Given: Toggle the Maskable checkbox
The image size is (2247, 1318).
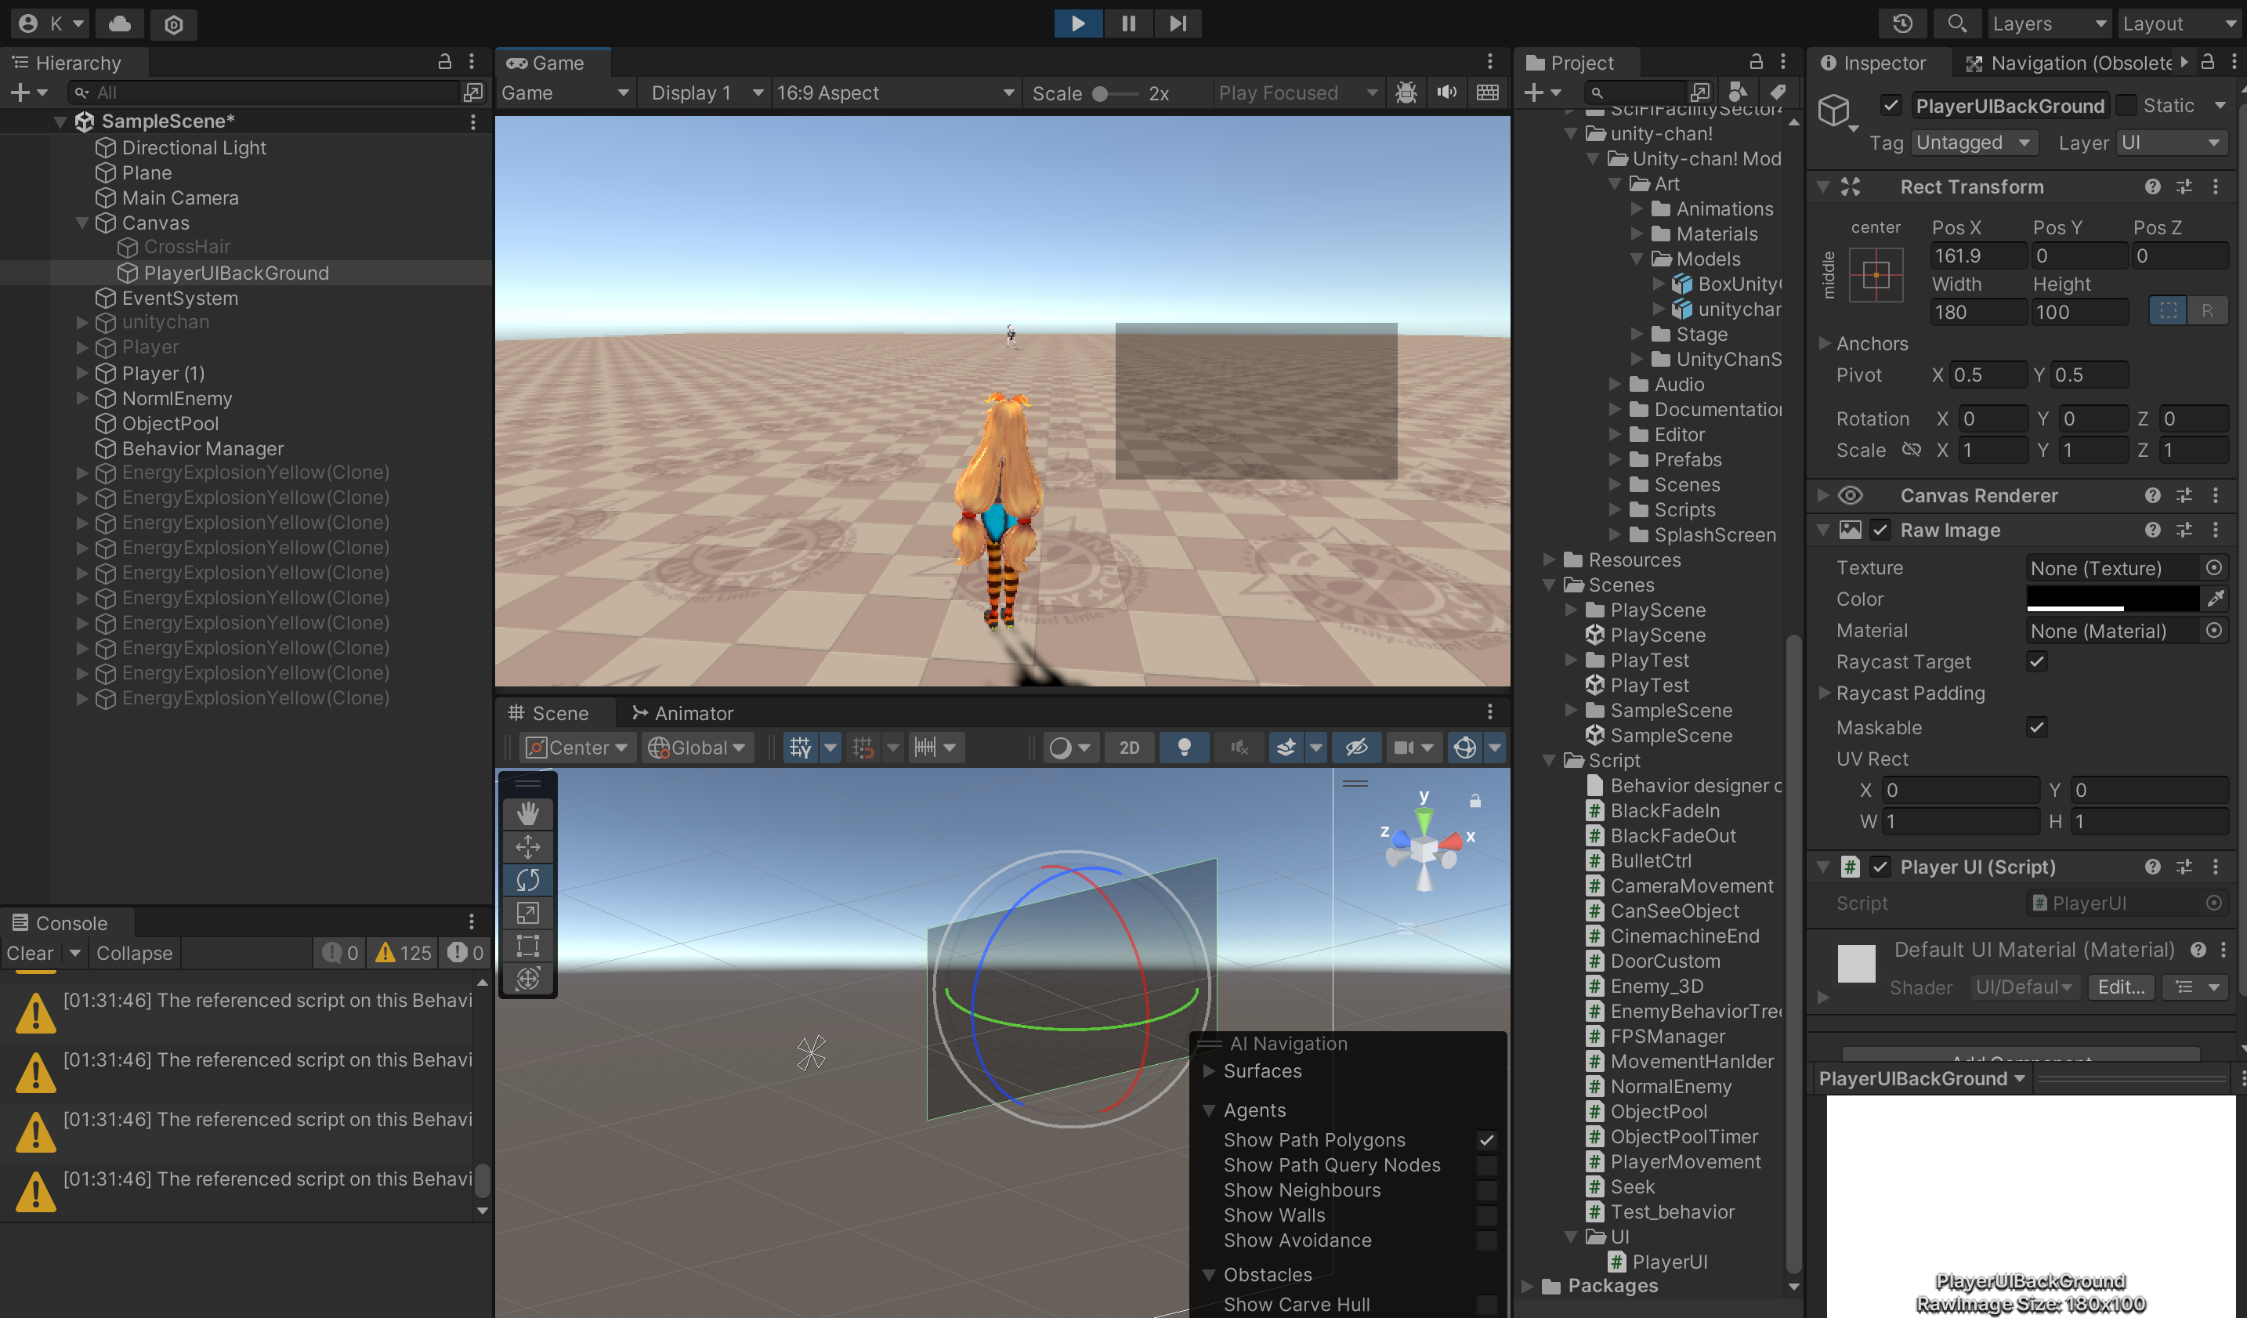Looking at the screenshot, I should click(2036, 726).
